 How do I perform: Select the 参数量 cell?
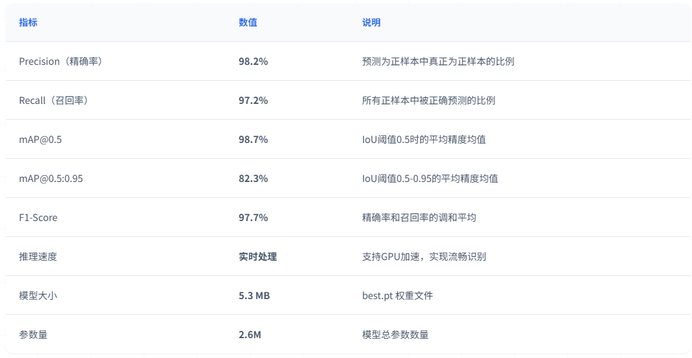point(33,335)
